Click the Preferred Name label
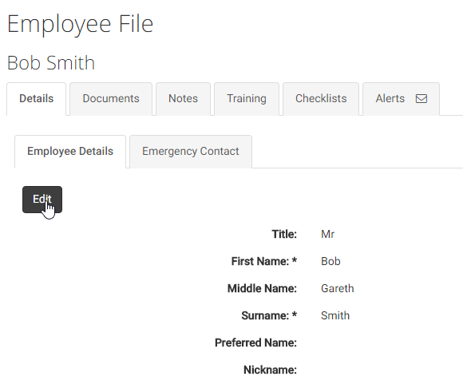Screen dimensions: 463x384 click(255, 343)
